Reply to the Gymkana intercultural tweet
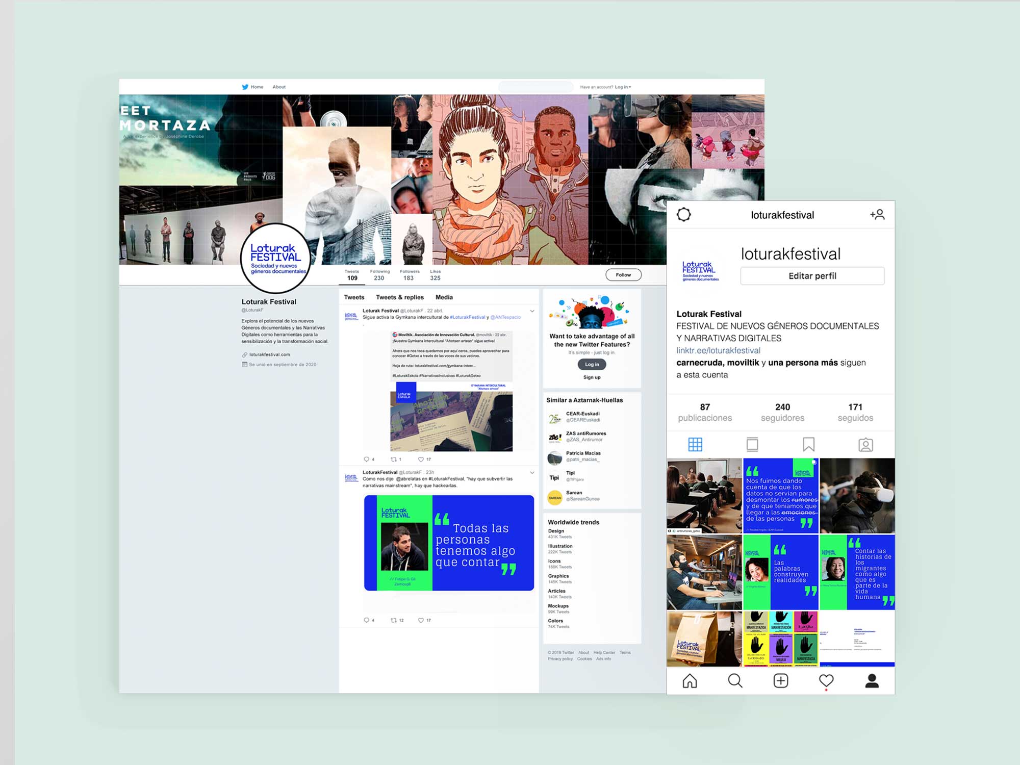The width and height of the screenshot is (1020, 765). (366, 460)
